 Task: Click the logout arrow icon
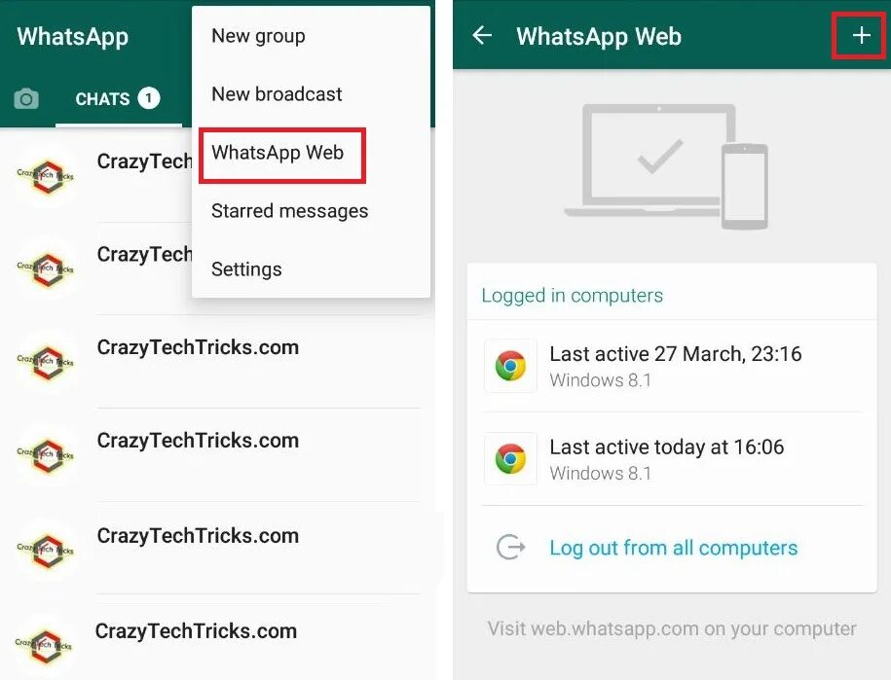pos(510,547)
